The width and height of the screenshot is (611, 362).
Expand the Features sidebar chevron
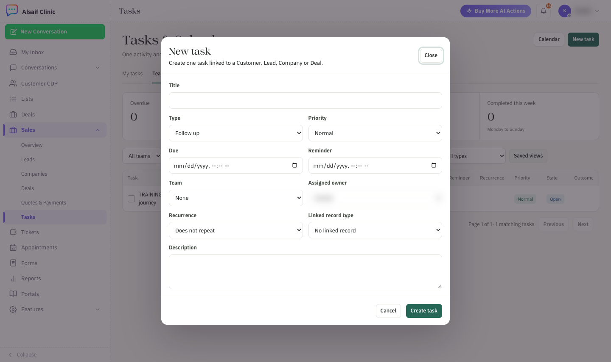tap(98, 309)
